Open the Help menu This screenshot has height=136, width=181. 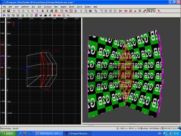(95, 7)
